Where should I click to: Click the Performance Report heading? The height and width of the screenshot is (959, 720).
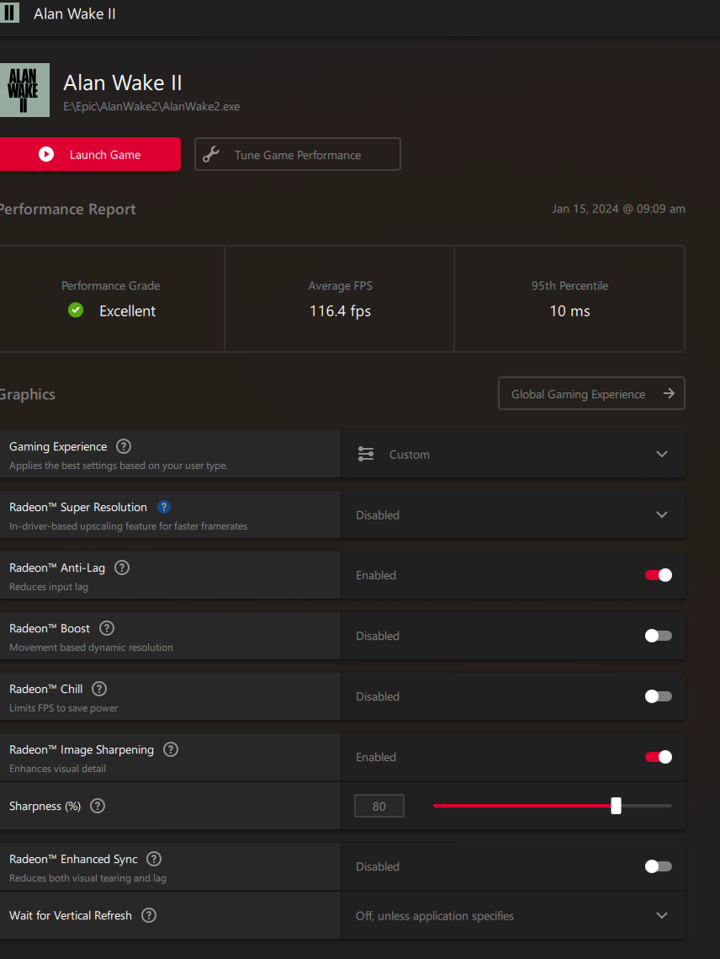coord(67,209)
